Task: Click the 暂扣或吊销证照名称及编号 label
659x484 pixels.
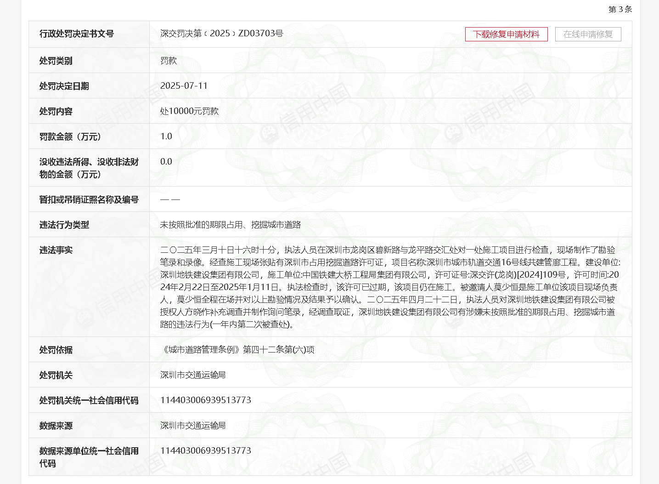Action: point(89,199)
